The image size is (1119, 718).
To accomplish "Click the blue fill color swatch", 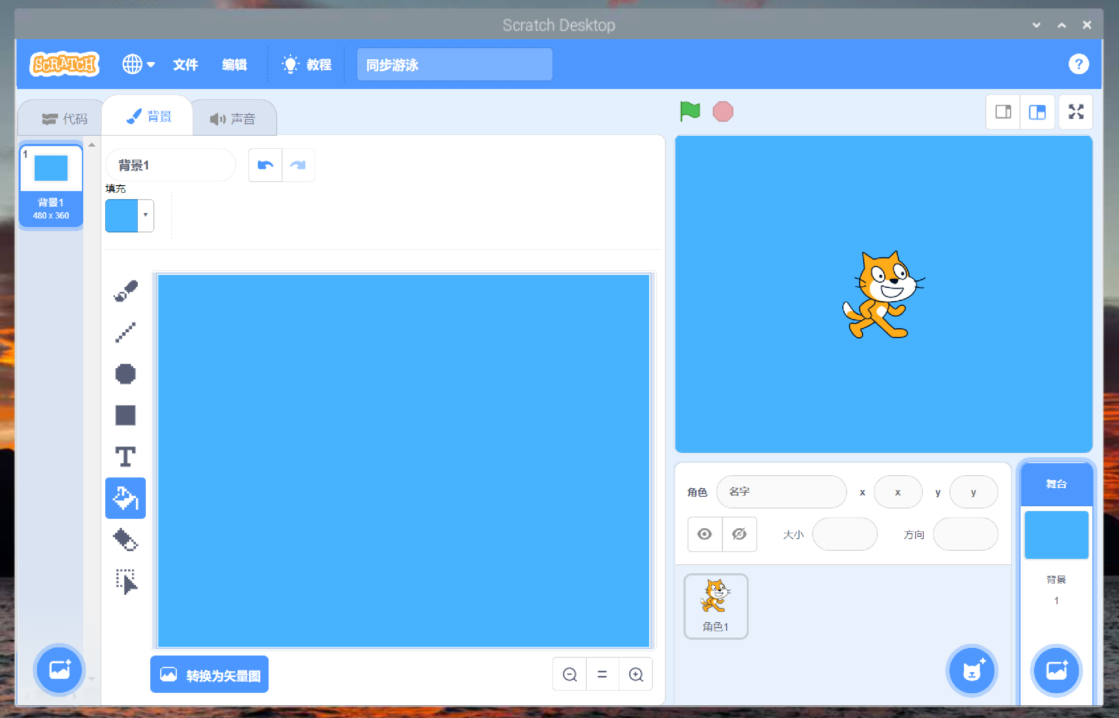I will point(122,215).
